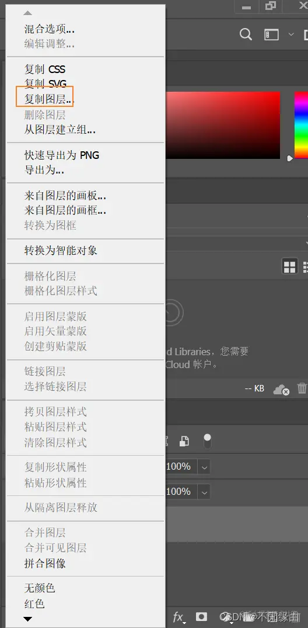
Task: Expand the fill 100% dropdown arrow
Action: click(x=204, y=491)
